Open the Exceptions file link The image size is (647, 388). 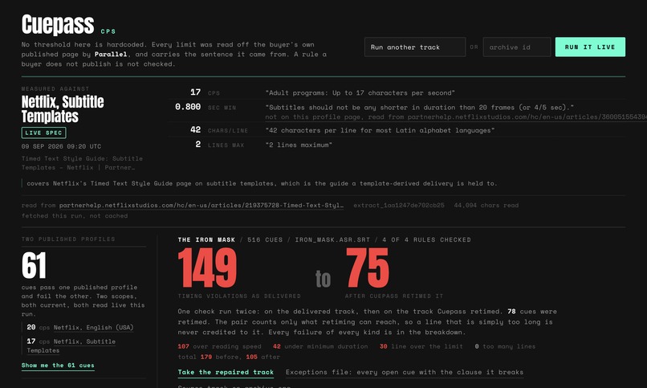(x=405, y=372)
